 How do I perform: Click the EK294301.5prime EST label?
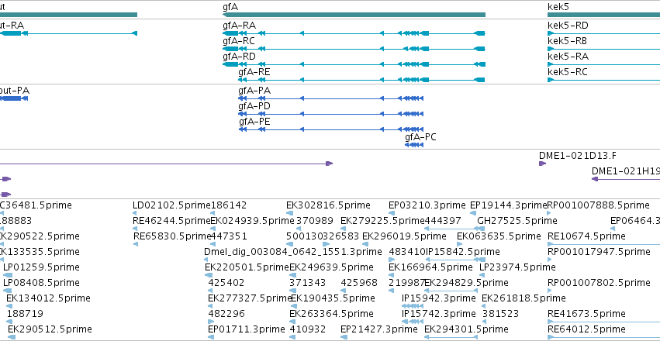click(x=466, y=329)
